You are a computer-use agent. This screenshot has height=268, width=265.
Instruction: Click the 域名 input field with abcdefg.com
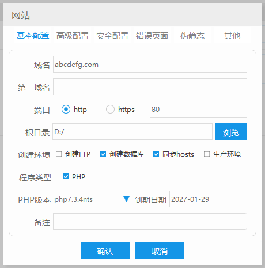click(150, 65)
